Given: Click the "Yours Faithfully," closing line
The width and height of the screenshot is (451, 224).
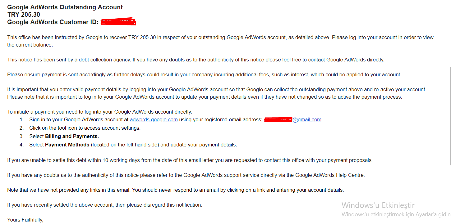Looking at the screenshot, I should point(25,220).
